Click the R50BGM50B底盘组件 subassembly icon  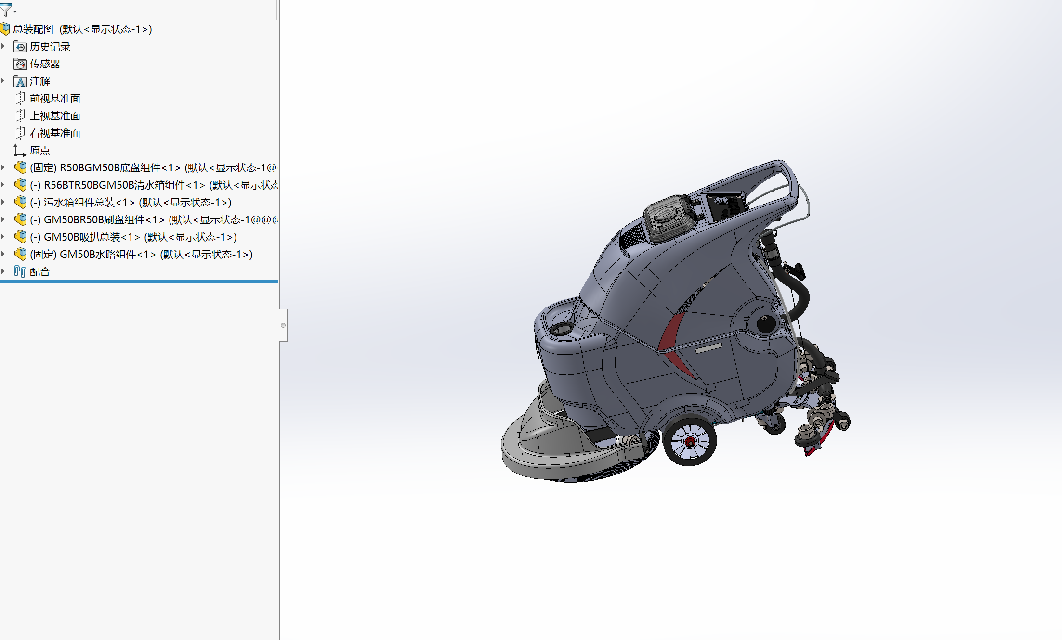point(21,168)
